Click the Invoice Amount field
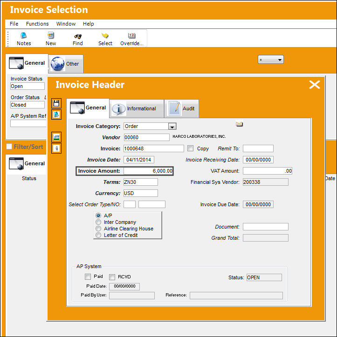Screen dimensions: 337x337 (x=148, y=171)
